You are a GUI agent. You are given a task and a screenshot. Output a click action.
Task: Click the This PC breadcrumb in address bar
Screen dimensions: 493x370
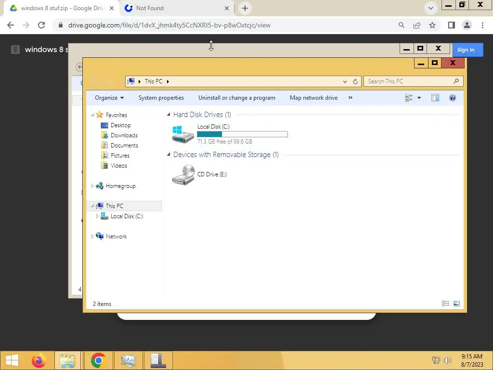pos(154,81)
